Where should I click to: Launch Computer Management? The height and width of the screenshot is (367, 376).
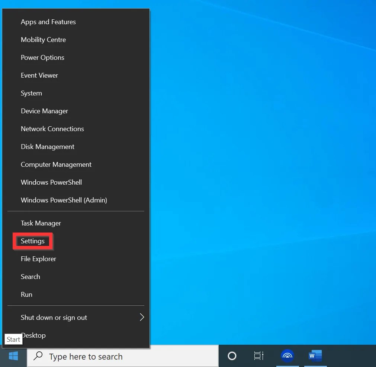[76, 165]
